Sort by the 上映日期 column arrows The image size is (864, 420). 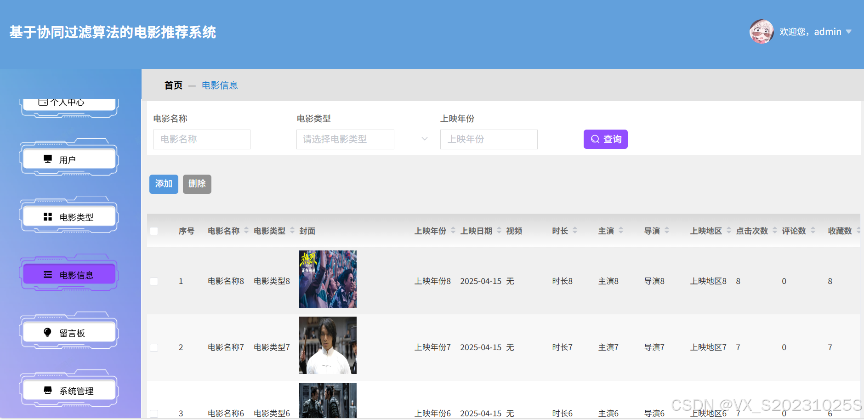tap(499, 230)
